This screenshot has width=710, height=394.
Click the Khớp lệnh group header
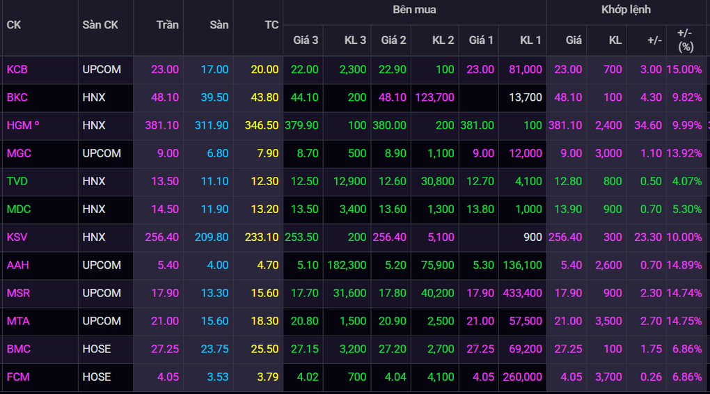(x=626, y=10)
